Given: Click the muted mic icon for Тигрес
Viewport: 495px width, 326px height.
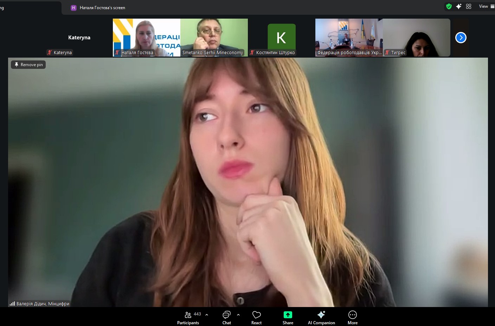Looking at the screenshot, I should tap(387, 52).
